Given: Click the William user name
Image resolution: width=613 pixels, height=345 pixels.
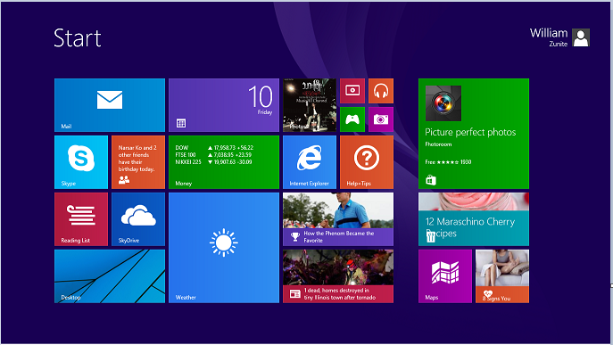Looking at the screenshot, I should point(549,33).
